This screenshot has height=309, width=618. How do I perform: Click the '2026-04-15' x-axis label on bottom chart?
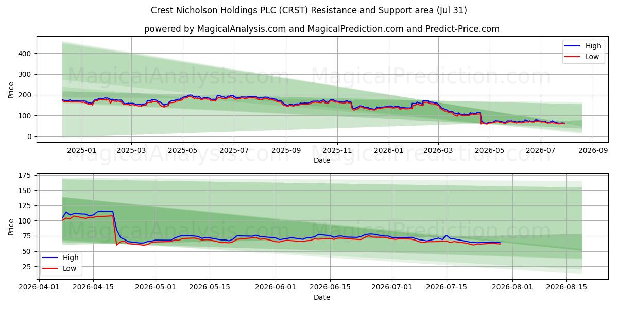click(93, 288)
